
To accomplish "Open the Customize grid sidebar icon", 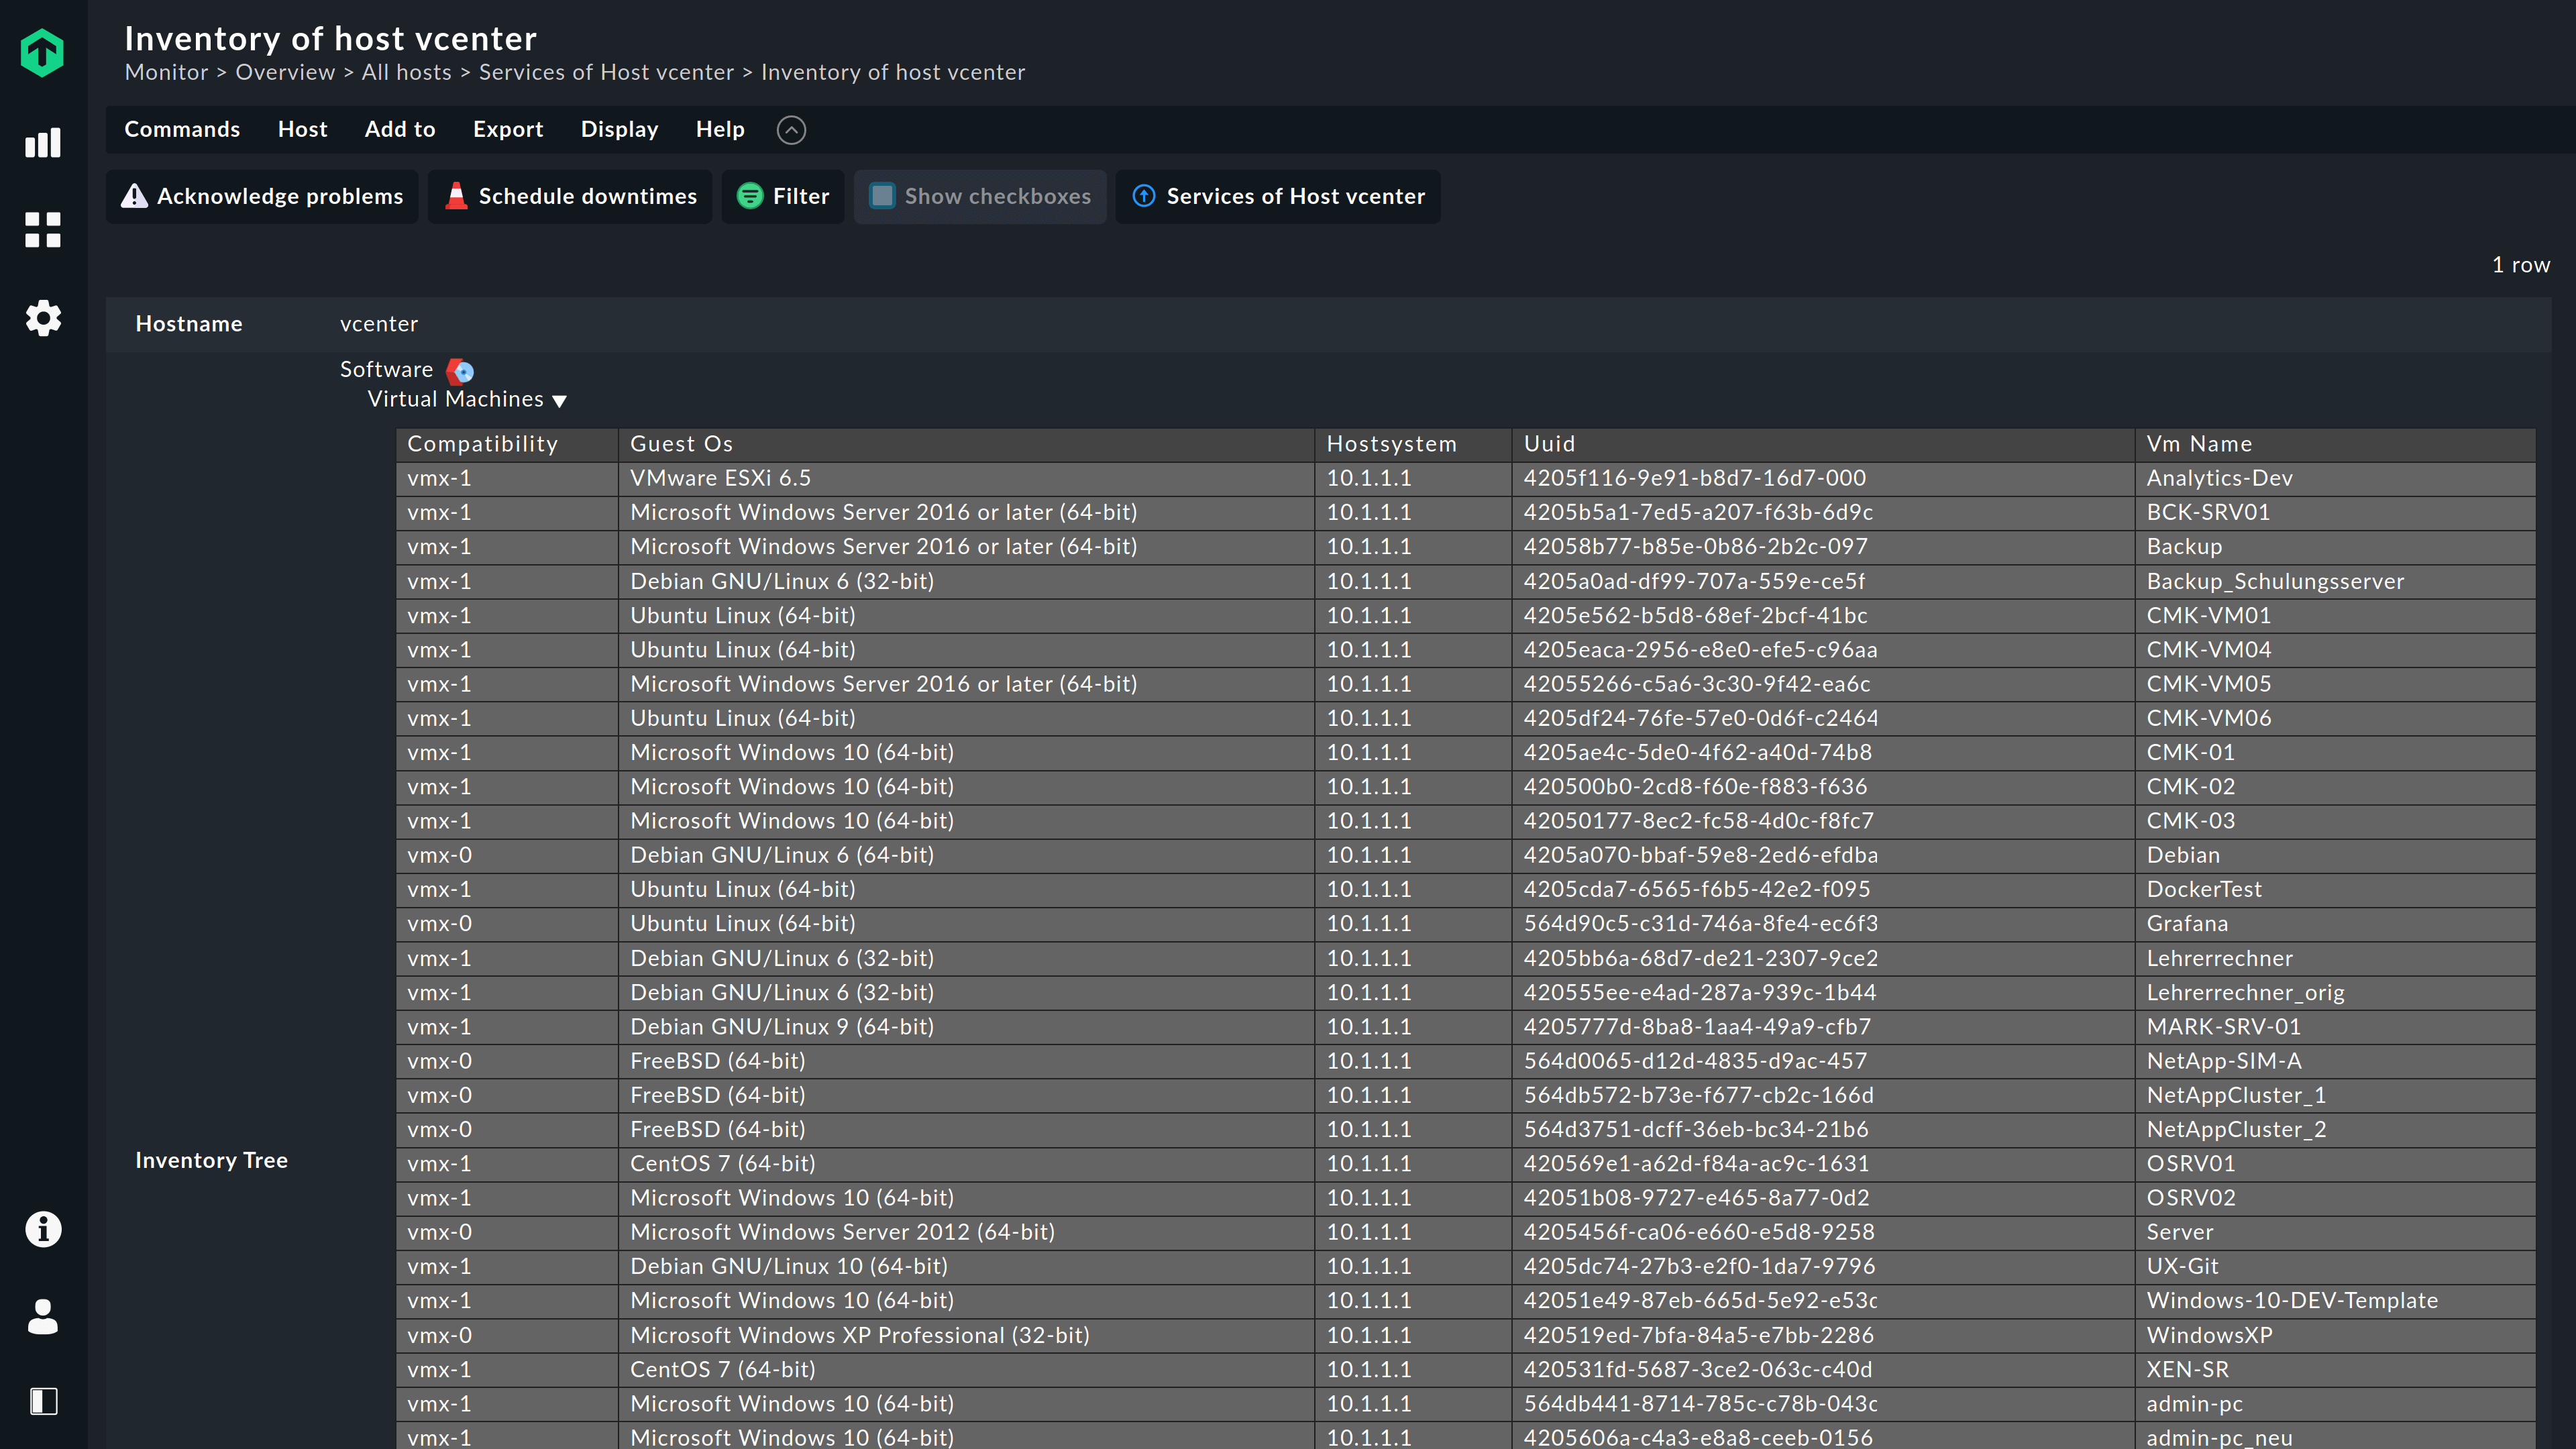I will [x=42, y=230].
